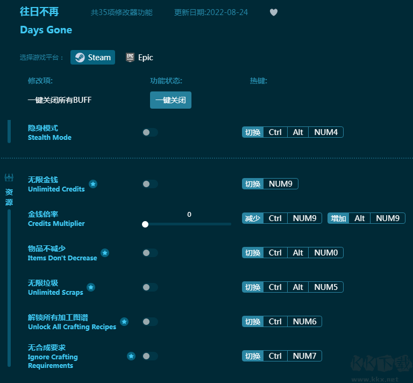Click star icon next to Unlimited Scraps
Viewport: 413px width, 383px height.
coord(91,287)
